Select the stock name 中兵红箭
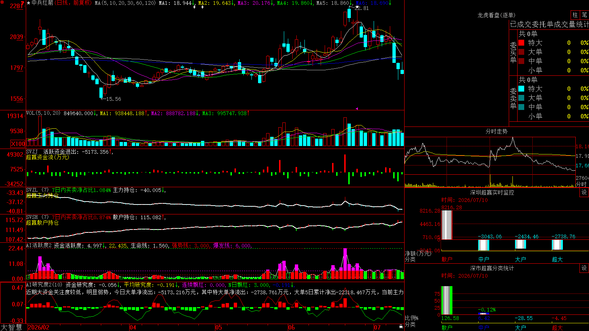Screen dimensions: 589x331 42,3
